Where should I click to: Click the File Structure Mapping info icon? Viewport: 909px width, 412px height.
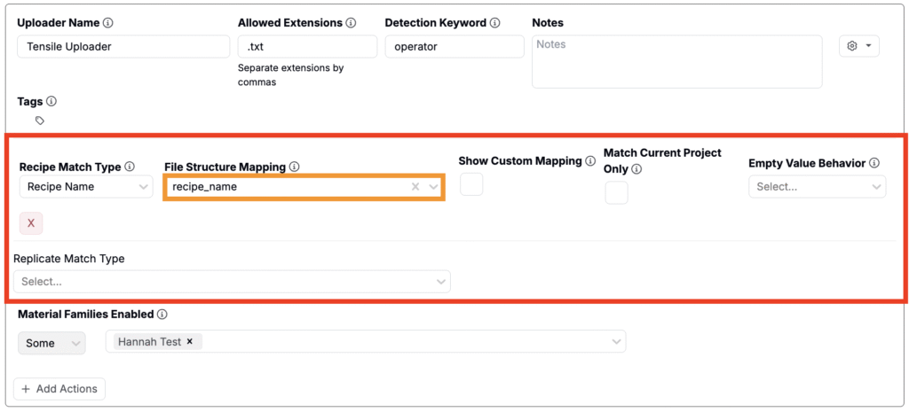tap(294, 167)
